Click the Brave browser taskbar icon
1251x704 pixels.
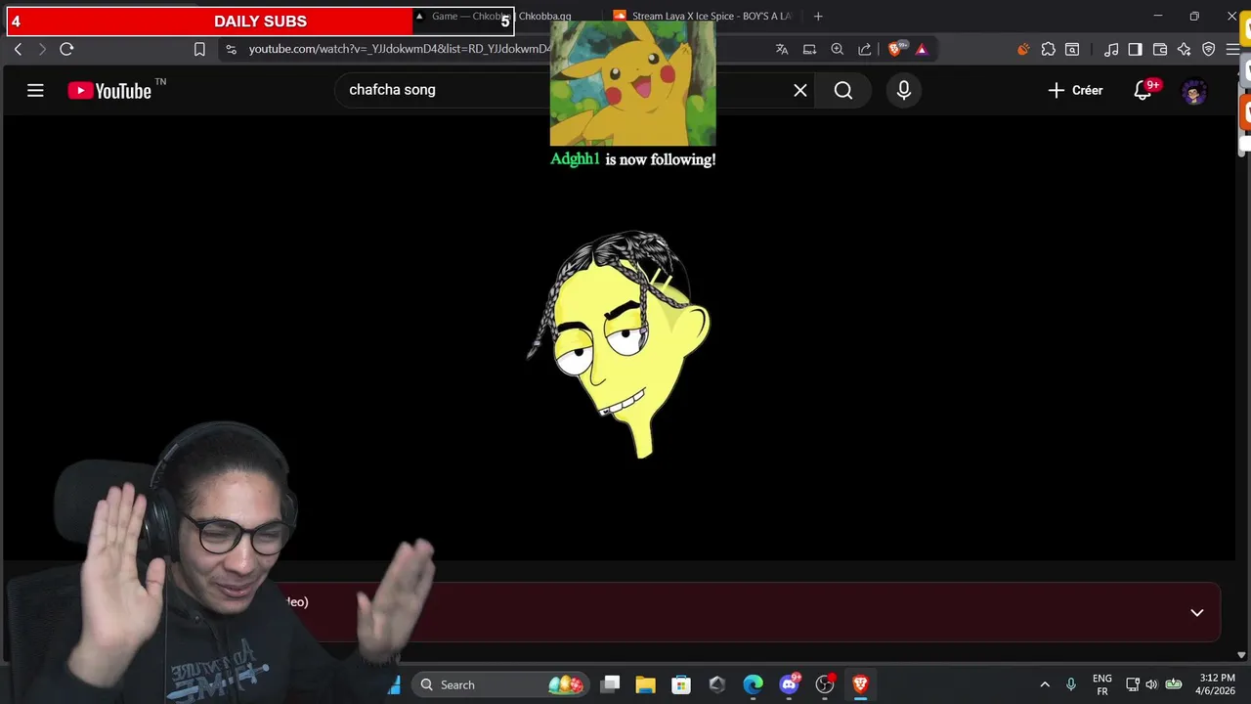tap(860, 684)
